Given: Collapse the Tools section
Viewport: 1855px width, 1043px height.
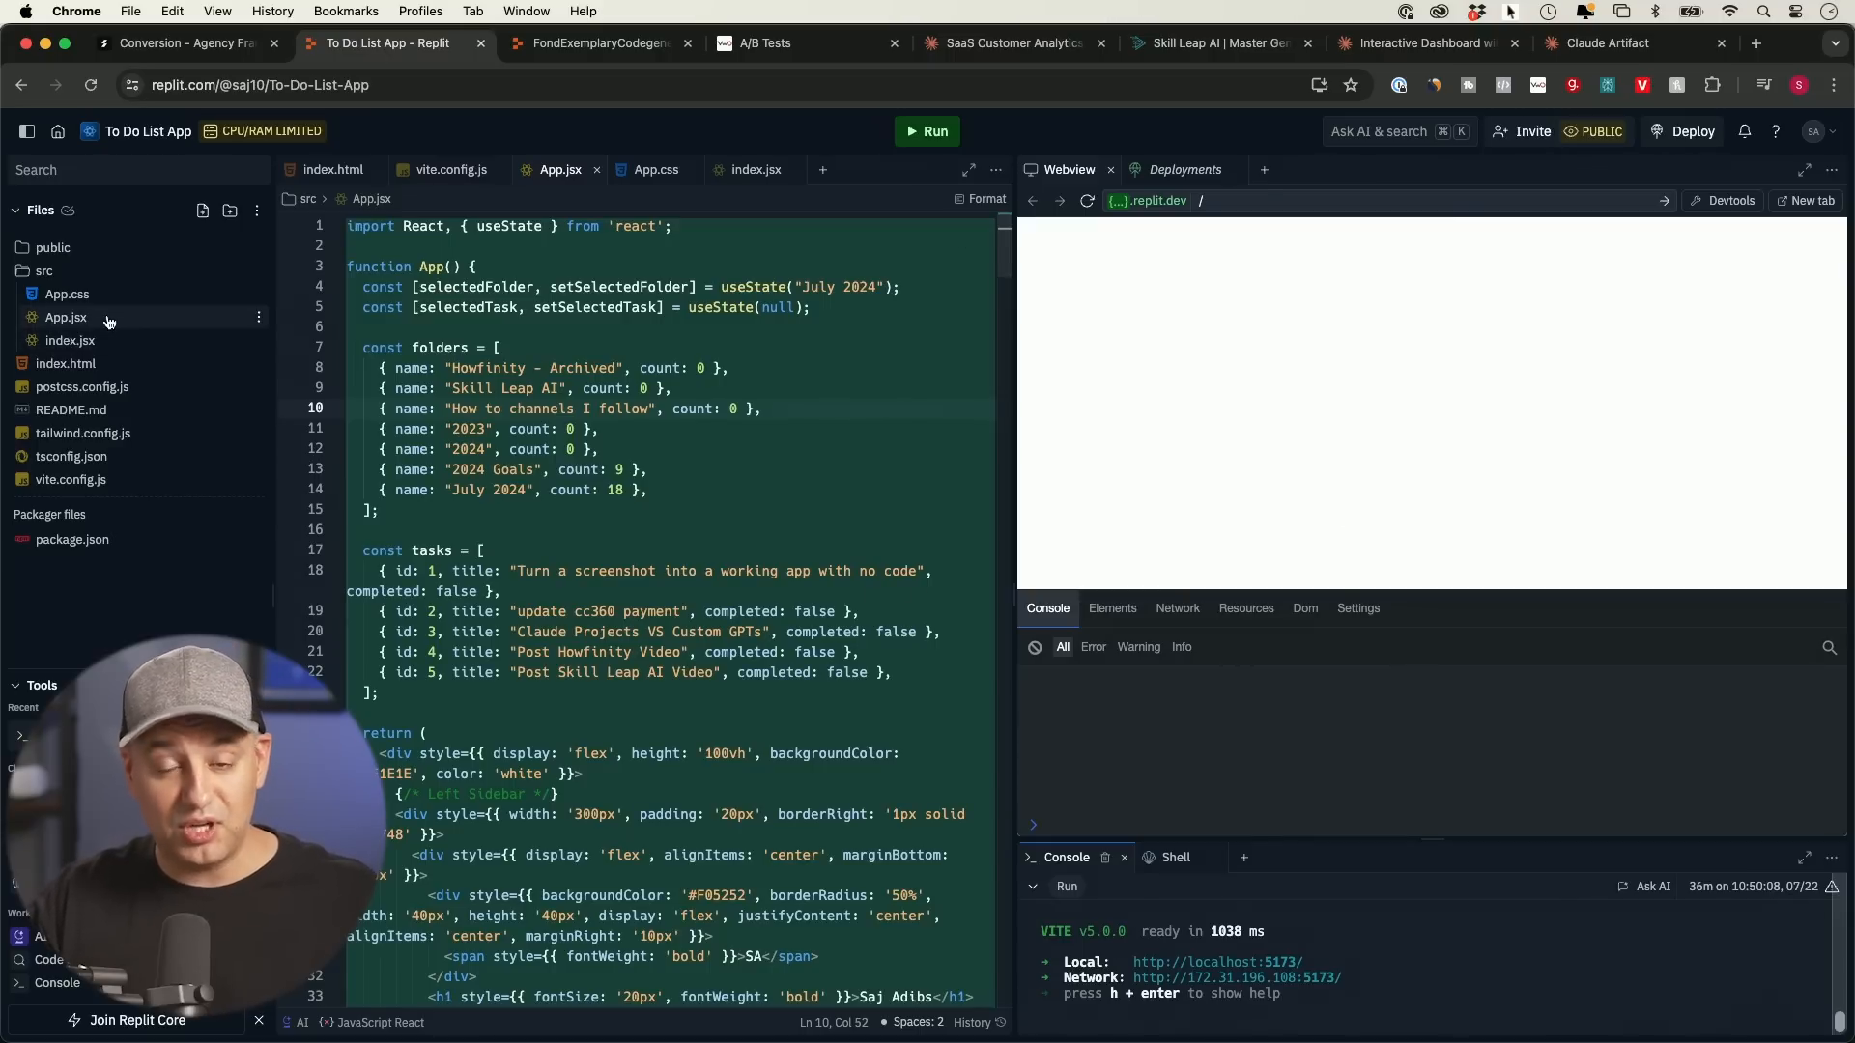Looking at the screenshot, I should 15,686.
